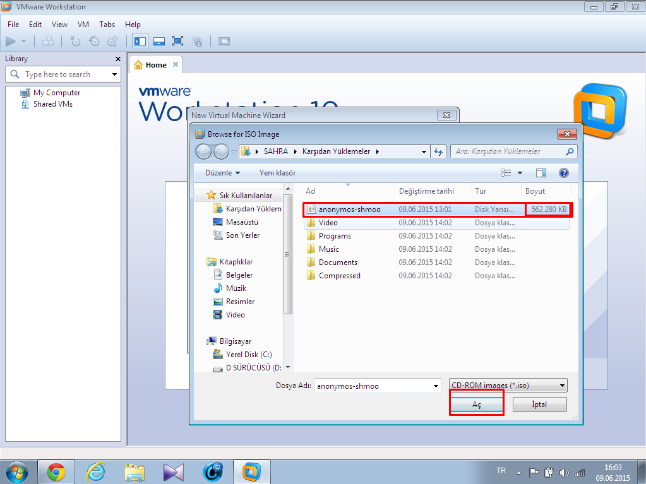
Task: Sort files by Boyut column header
Action: [546, 191]
